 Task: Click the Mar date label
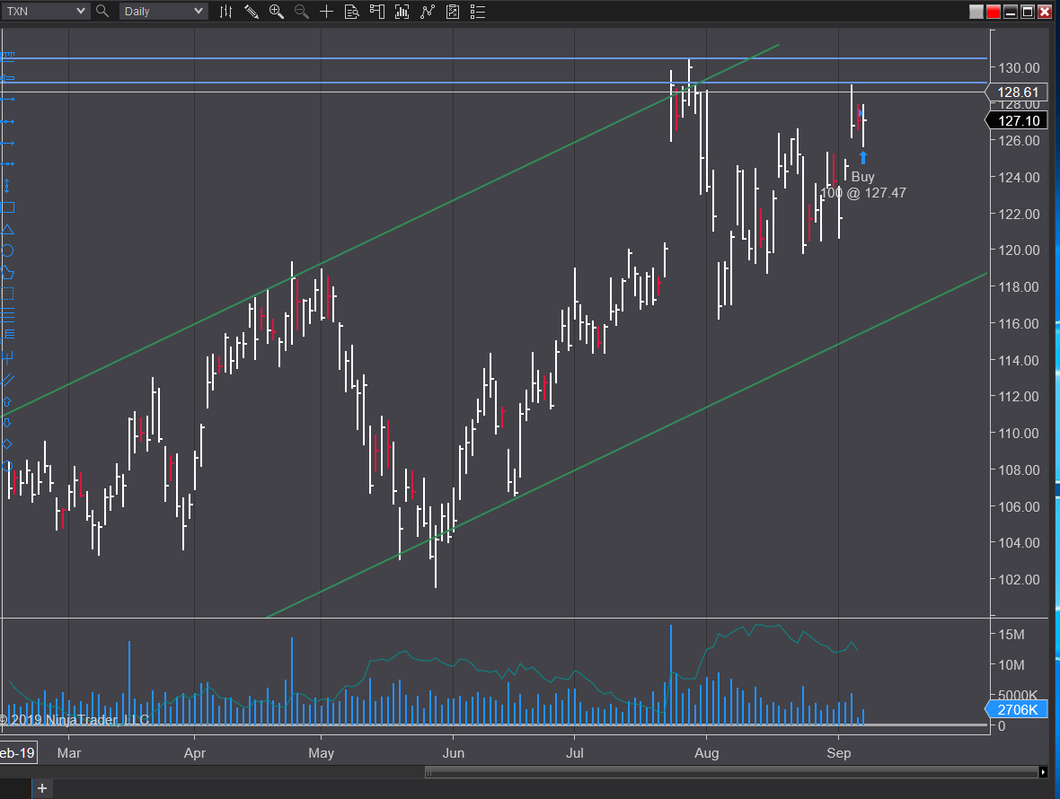pyautogui.click(x=69, y=752)
